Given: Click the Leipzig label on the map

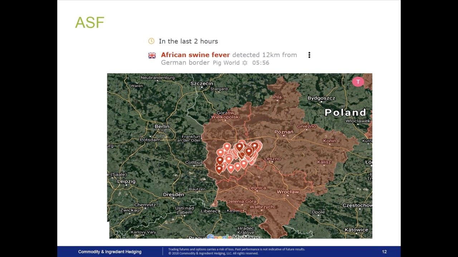Looking at the screenshot, I should [x=126, y=181].
